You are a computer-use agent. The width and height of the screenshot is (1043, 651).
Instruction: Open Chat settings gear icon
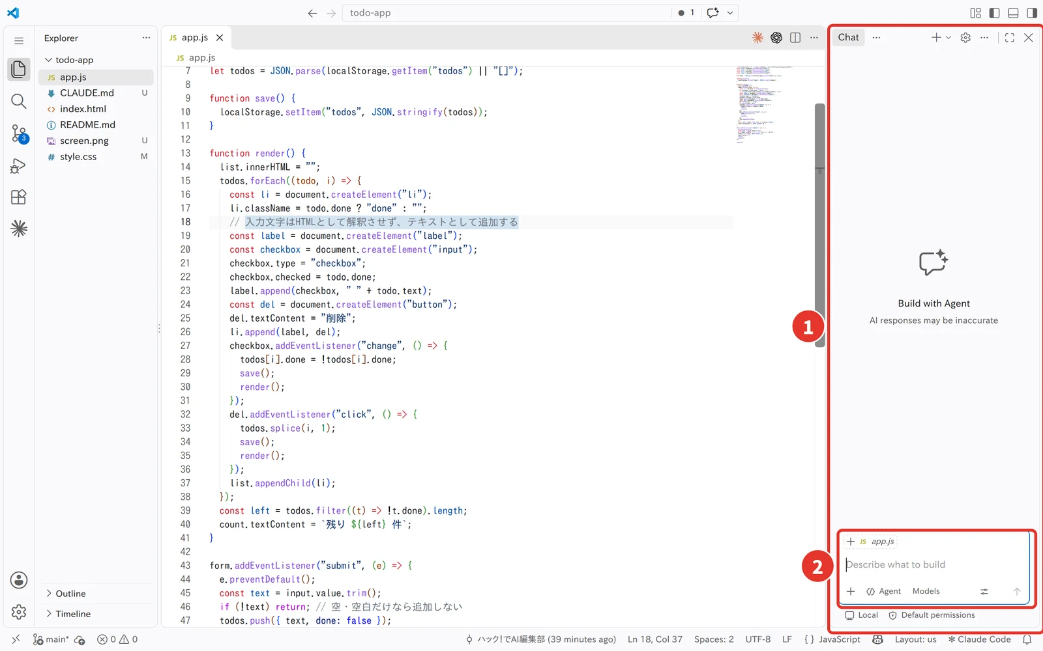tap(965, 38)
